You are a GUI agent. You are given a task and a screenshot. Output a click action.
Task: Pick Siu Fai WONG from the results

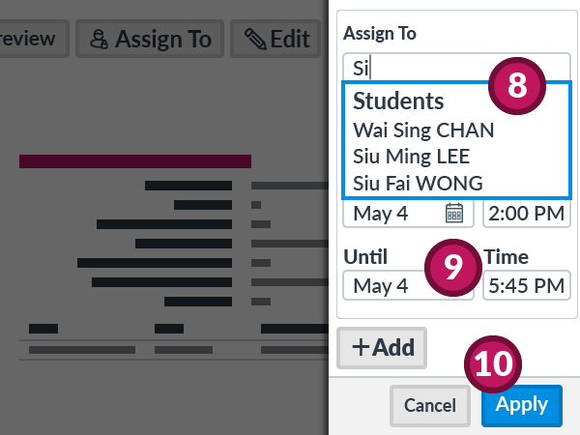click(418, 182)
